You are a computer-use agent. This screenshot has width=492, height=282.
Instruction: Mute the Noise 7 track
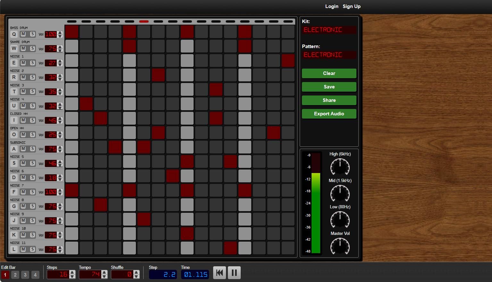(x=23, y=192)
